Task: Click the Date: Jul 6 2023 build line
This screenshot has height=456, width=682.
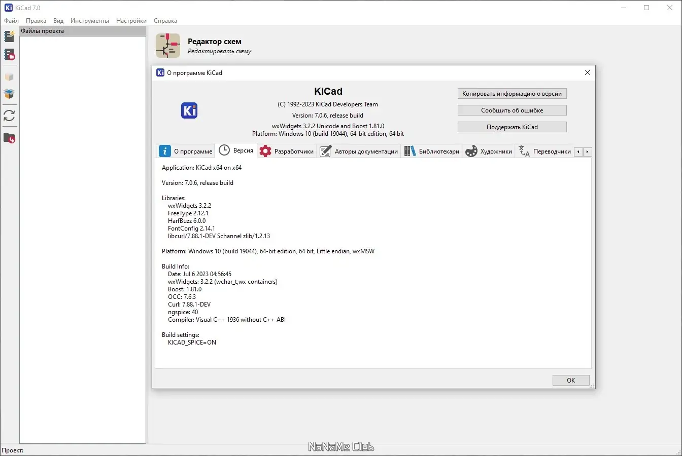Action: coord(200,274)
